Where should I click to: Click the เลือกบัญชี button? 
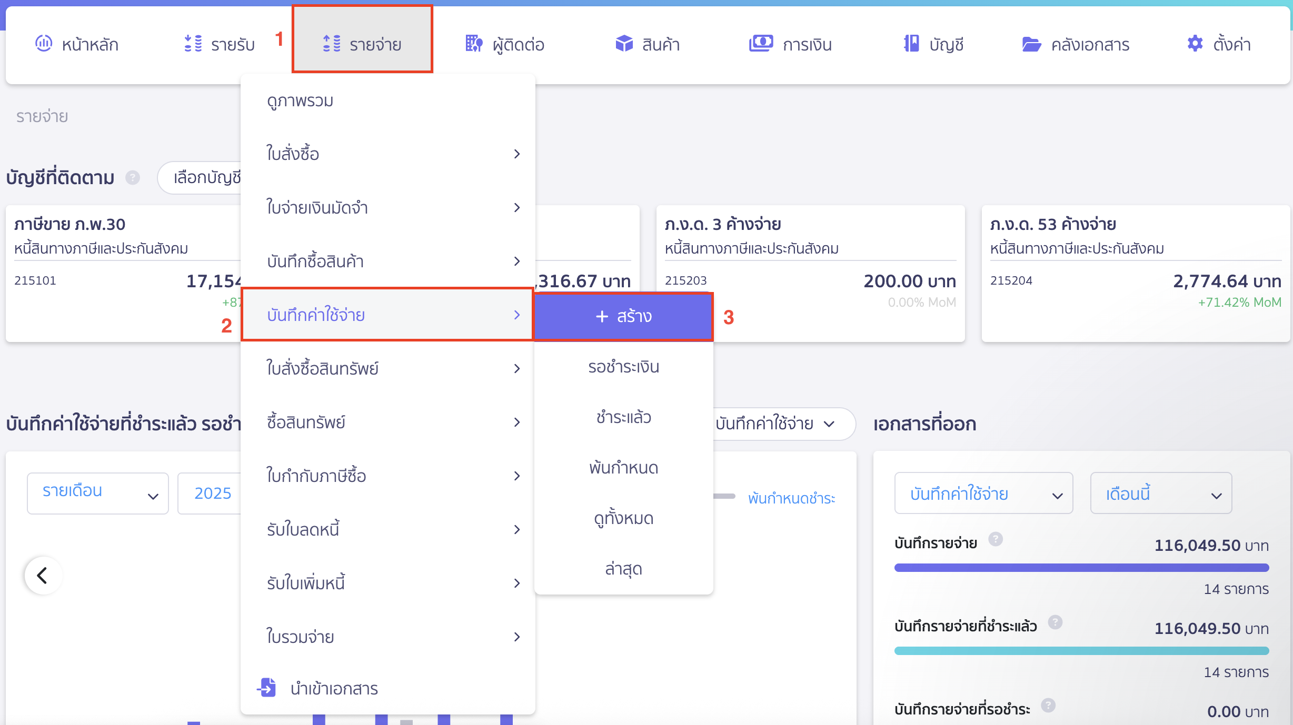[200, 178]
